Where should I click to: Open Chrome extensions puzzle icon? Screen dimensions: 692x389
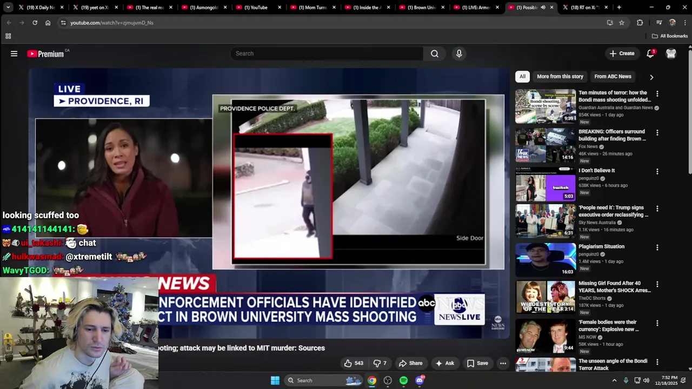tap(640, 23)
